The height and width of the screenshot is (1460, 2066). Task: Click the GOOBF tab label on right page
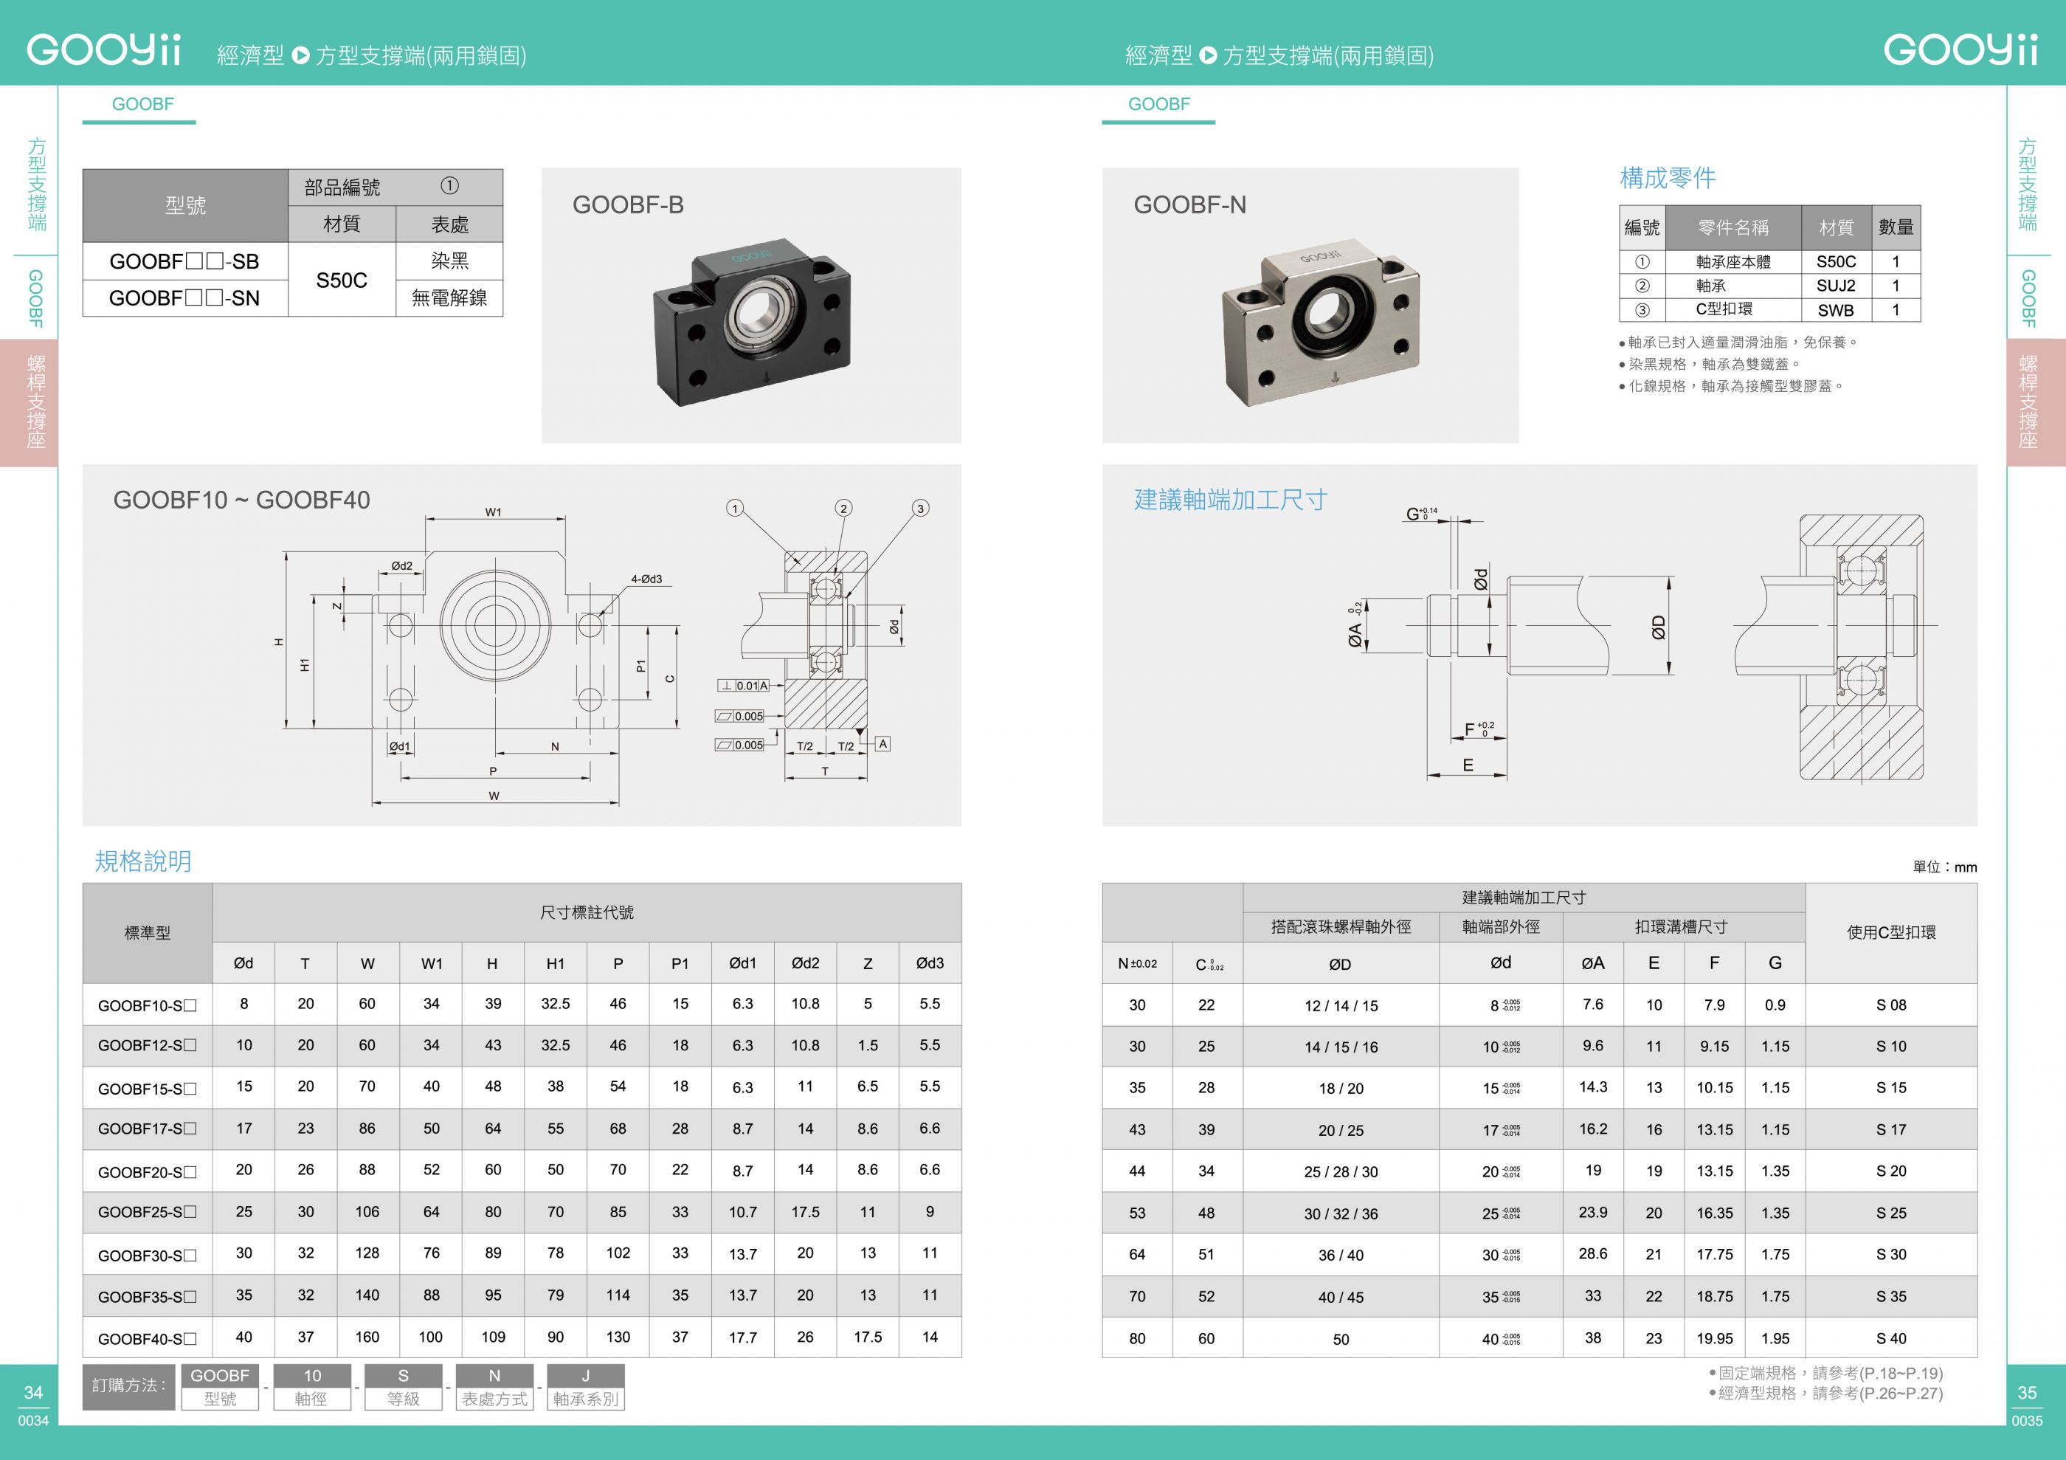pos(1159,104)
